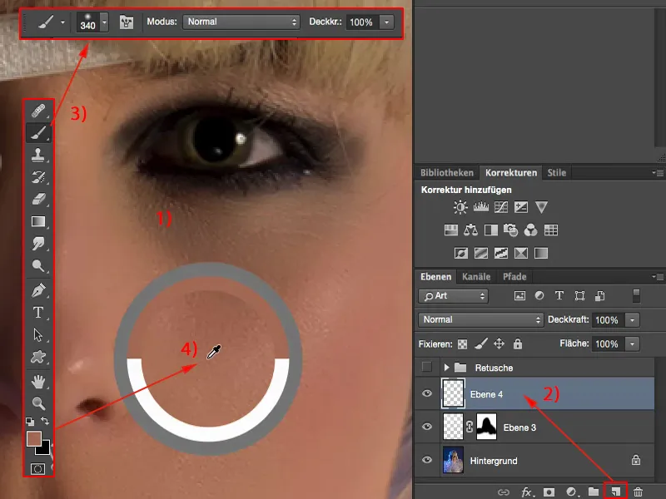
Task: Toggle Quick Mask mode
Action: coord(37,469)
